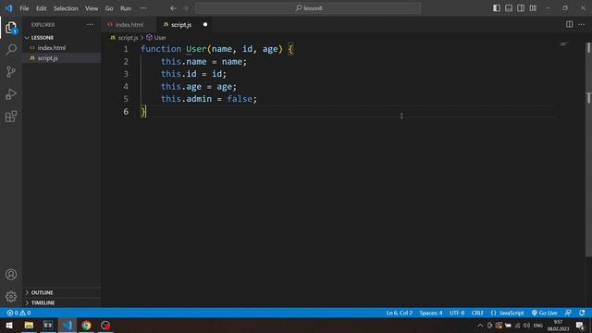
Task: Open the screen recorder taskbar icon
Action: pyautogui.click(x=105, y=325)
